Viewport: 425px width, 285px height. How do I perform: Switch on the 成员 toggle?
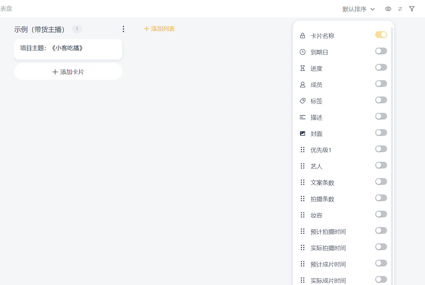381,84
